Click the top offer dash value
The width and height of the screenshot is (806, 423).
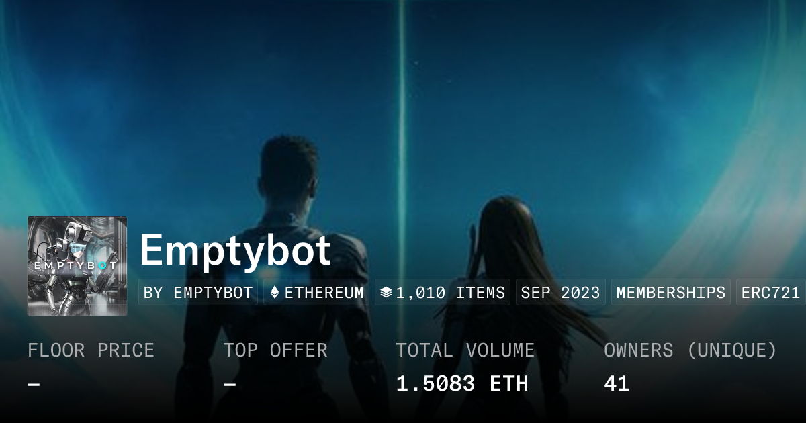point(230,385)
